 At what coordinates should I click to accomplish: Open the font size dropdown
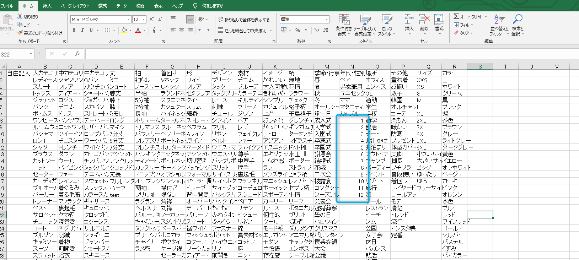tap(144, 20)
